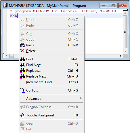The width and height of the screenshot is (130, 133).
Task: Click the scissors Cut icon
Action: (x=22, y=34)
